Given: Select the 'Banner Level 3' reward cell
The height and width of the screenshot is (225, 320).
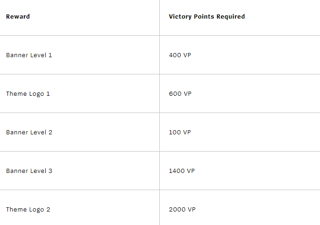Looking at the screenshot, I should (x=29, y=171).
